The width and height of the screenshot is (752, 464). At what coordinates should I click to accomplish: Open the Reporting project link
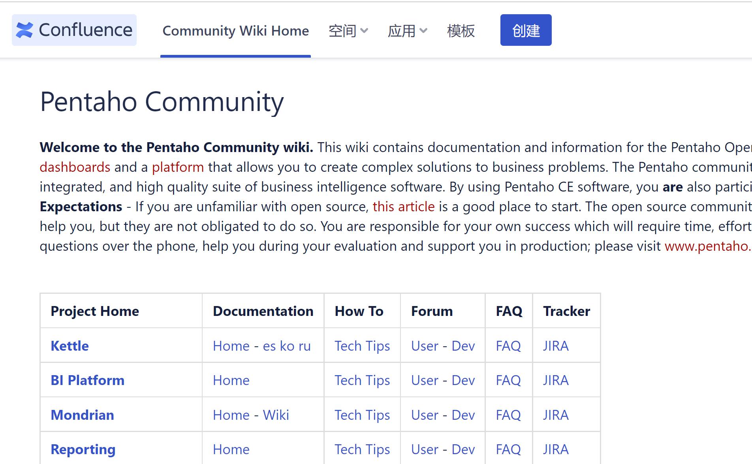[83, 449]
